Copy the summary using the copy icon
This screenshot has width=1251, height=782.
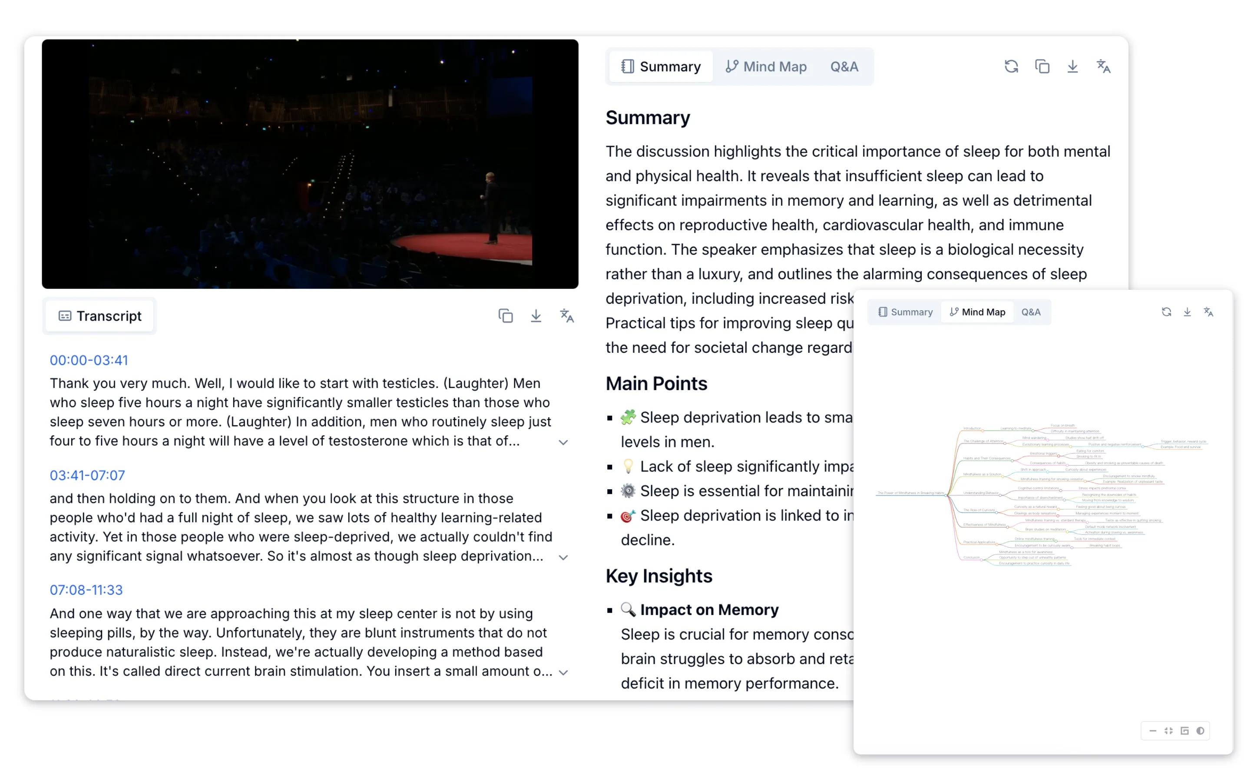(x=1042, y=66)
